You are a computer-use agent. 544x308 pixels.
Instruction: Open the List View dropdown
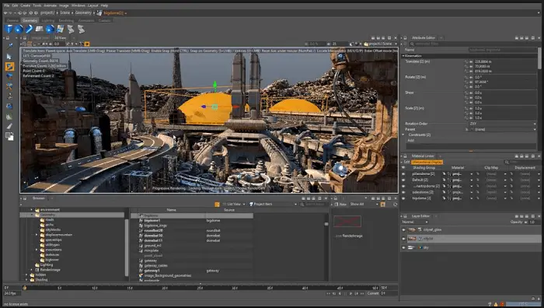pos(234,205)
